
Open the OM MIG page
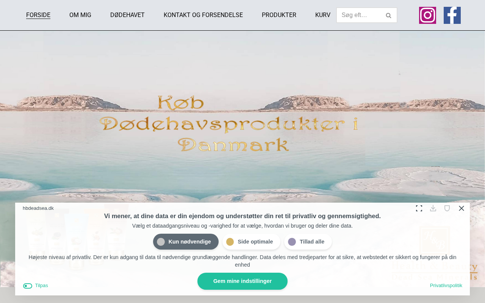(x=80, y=15)
